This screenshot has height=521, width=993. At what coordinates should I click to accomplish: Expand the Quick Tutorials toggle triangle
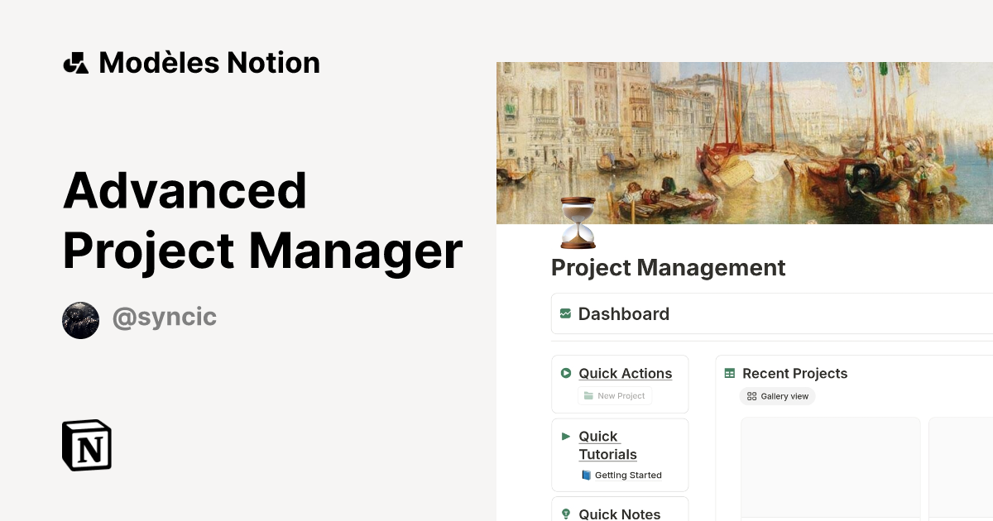coord(566,437)
